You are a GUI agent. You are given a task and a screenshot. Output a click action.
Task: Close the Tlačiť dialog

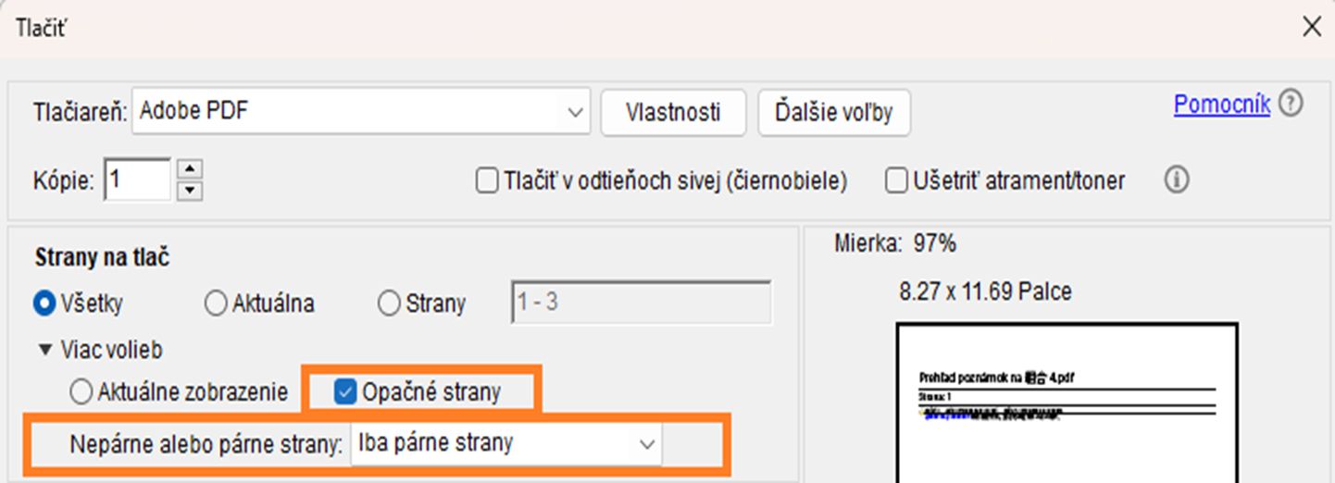point(1311,27)
